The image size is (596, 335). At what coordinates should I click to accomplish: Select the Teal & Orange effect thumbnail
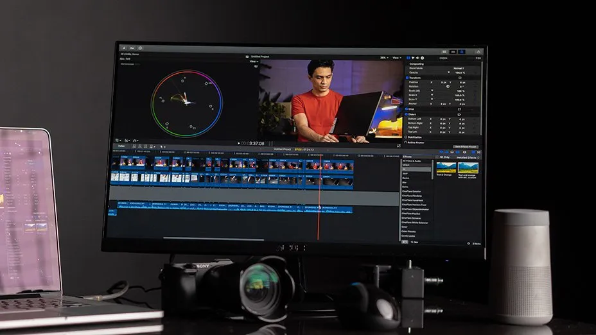[446, 167]
